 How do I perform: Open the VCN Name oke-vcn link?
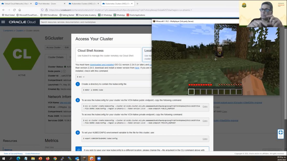[66, 103]
